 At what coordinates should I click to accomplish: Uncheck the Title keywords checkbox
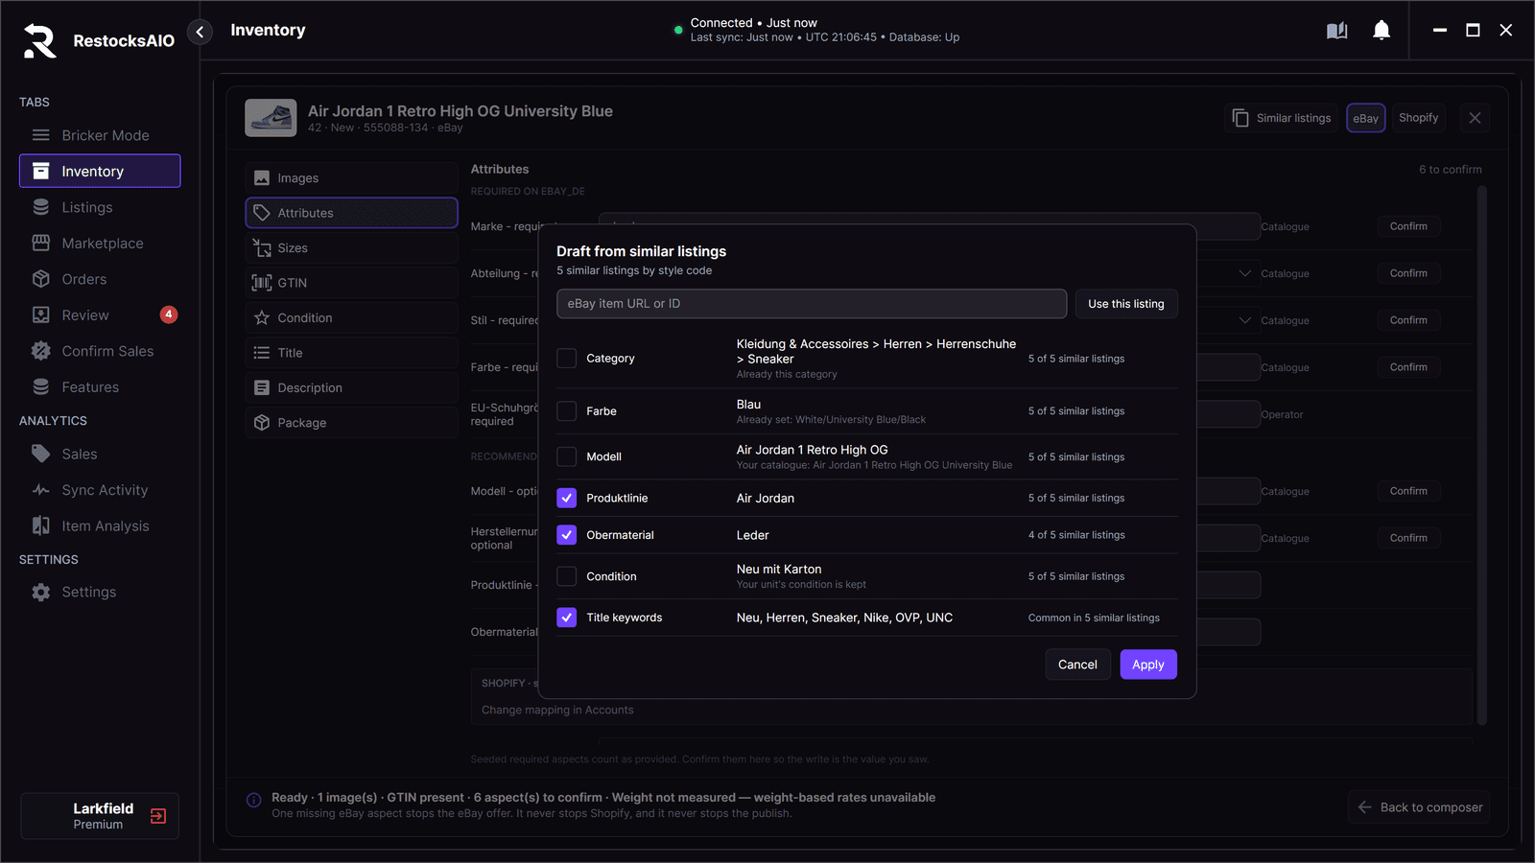click(567, 618)
